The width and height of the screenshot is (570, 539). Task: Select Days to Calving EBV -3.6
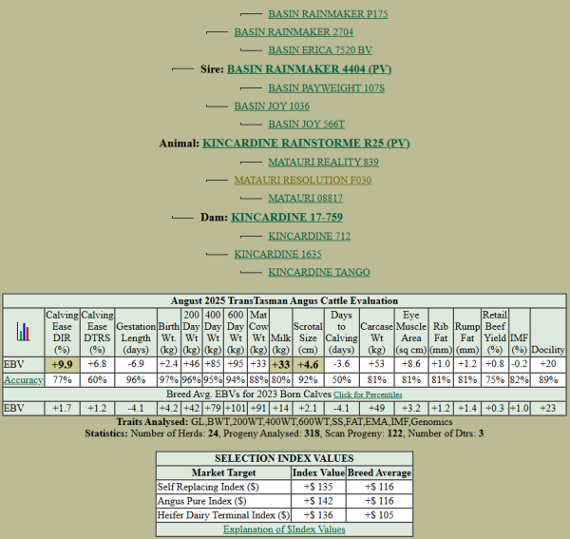[x=341, y=364]
